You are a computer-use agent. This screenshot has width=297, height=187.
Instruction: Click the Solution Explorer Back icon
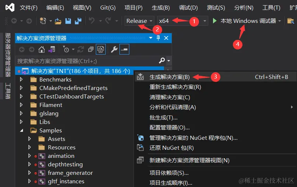(22, 49)
